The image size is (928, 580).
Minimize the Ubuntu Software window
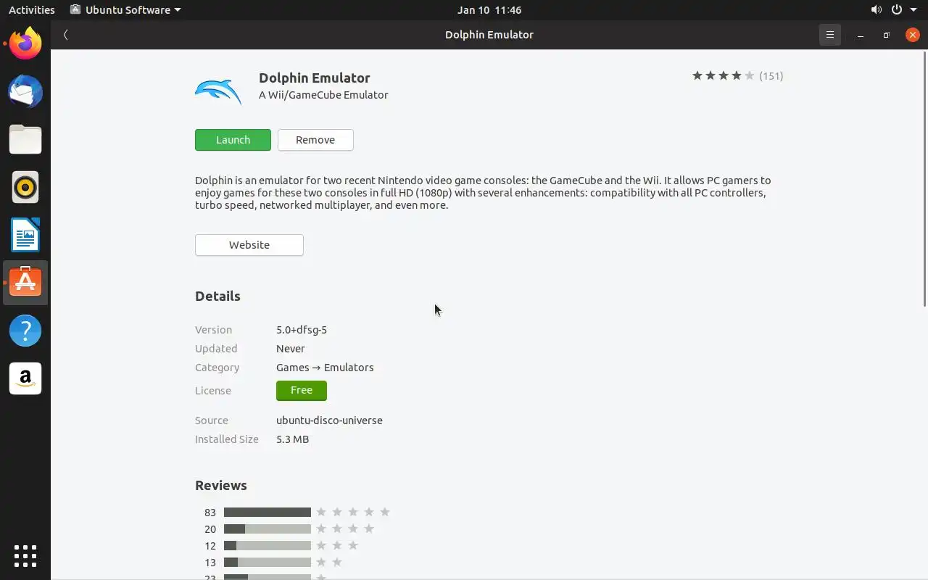pos(861,35)
